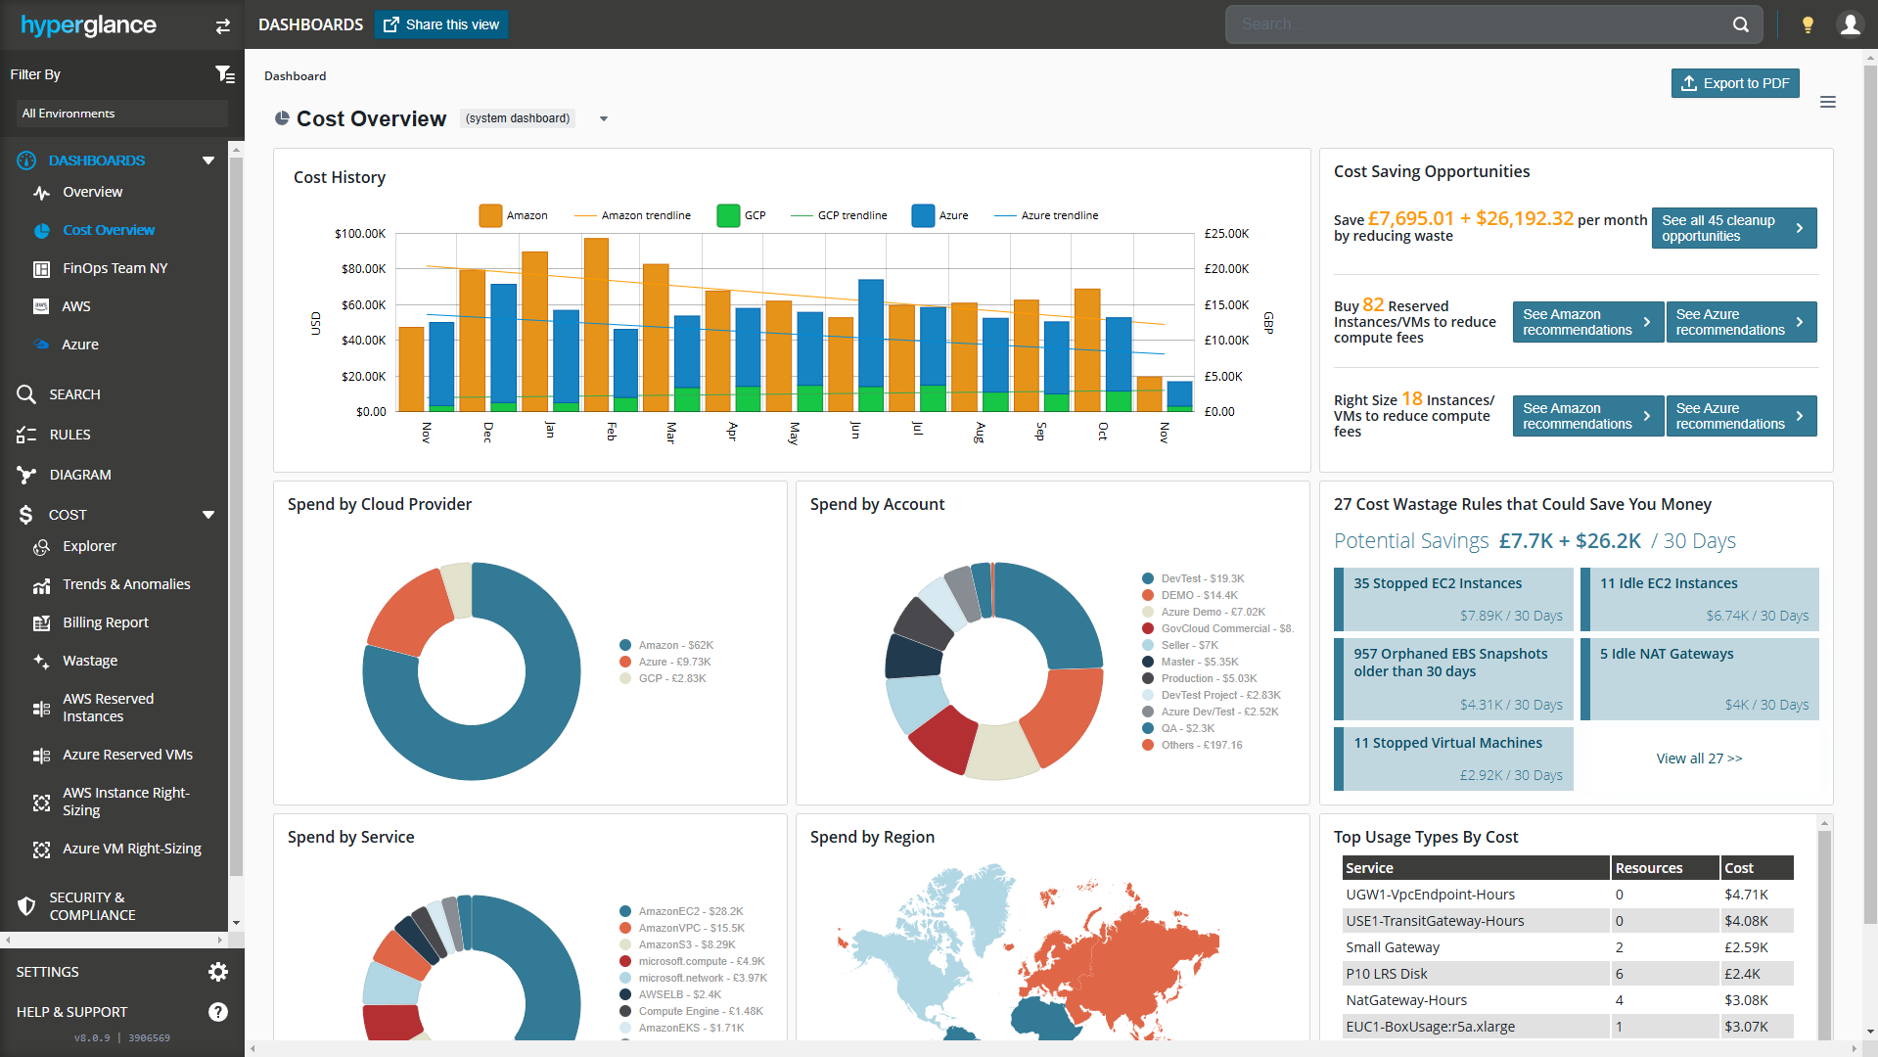
Task: Click the Billing Report icon
Action: (41, 623)
